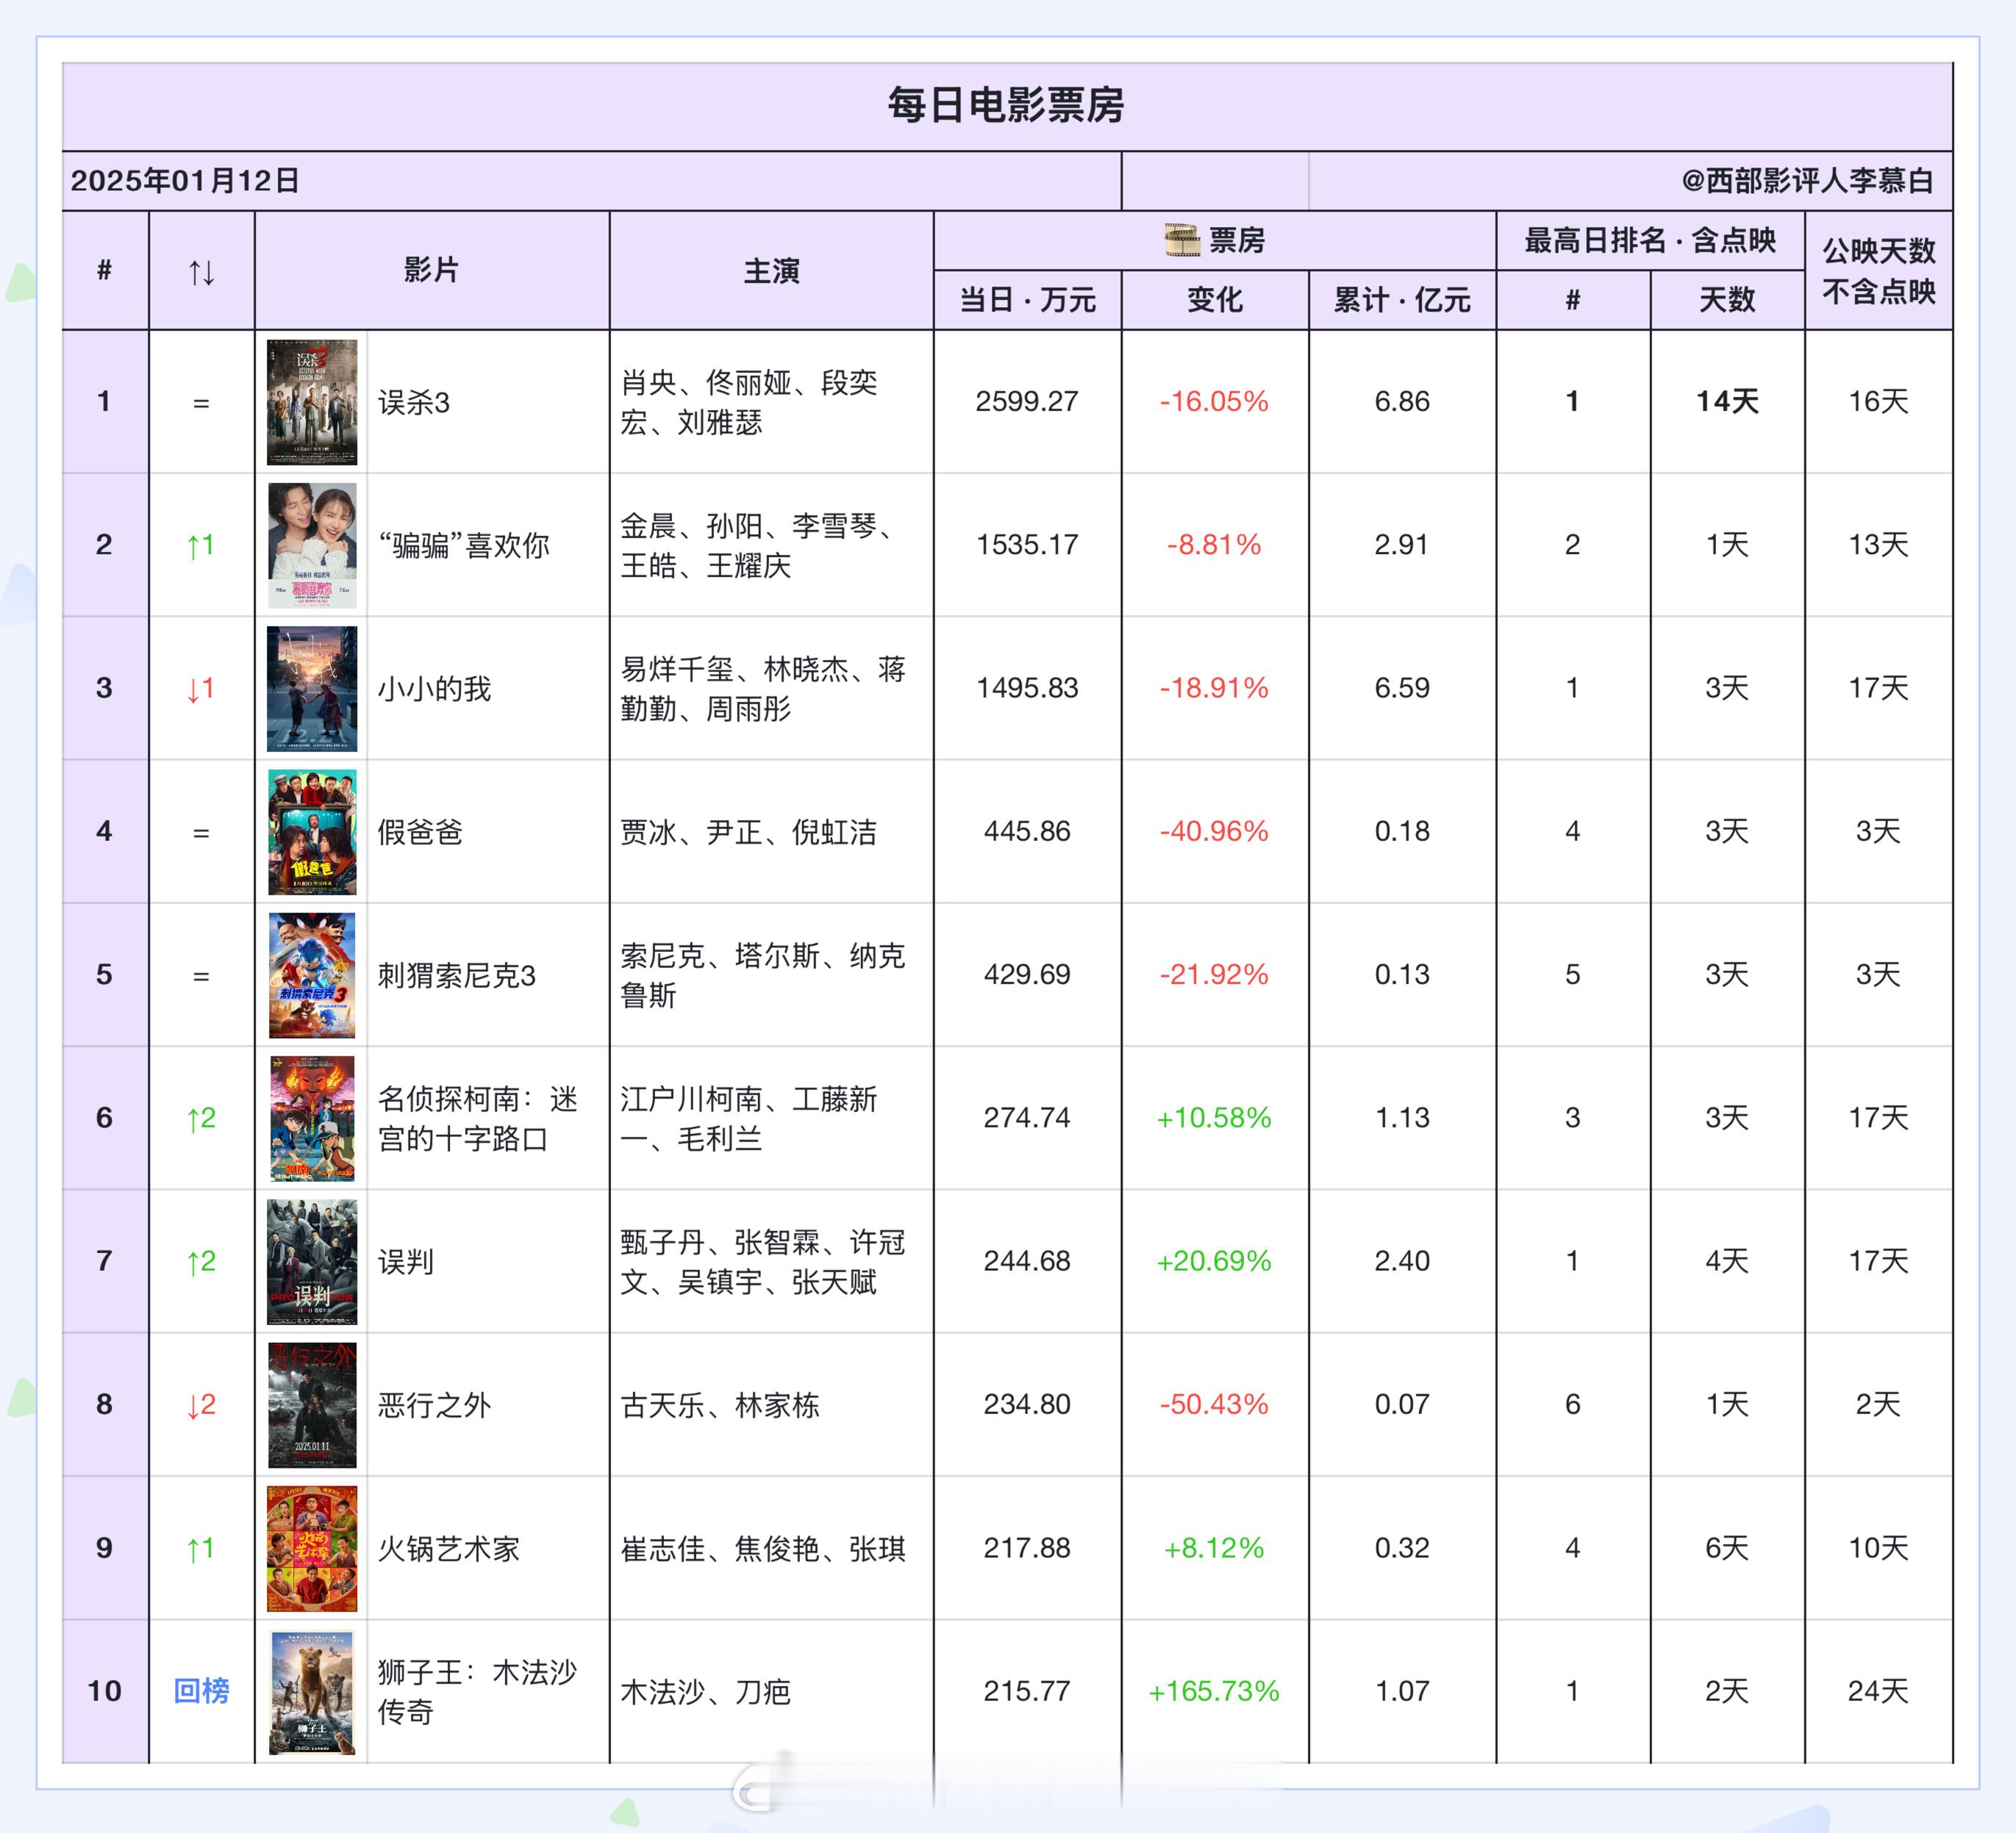The height and width of the screenshot is (1833, 2016).
Task: Open the 狮子王：木法沙传奇 poster thumbnail
Action: (312, 1692)
